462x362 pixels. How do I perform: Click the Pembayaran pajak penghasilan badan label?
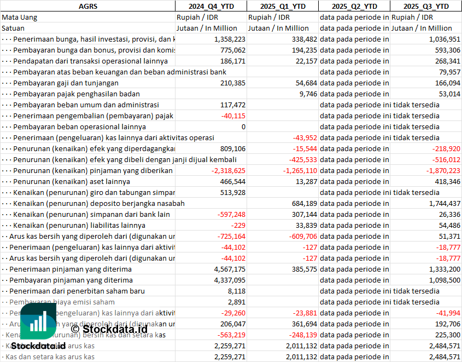[77, 94]
